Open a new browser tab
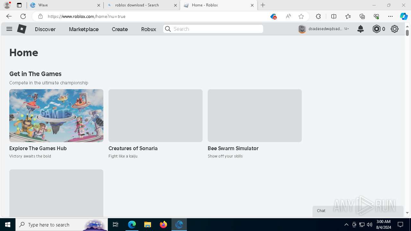411x231 pixels. click(x=263, y=5)
